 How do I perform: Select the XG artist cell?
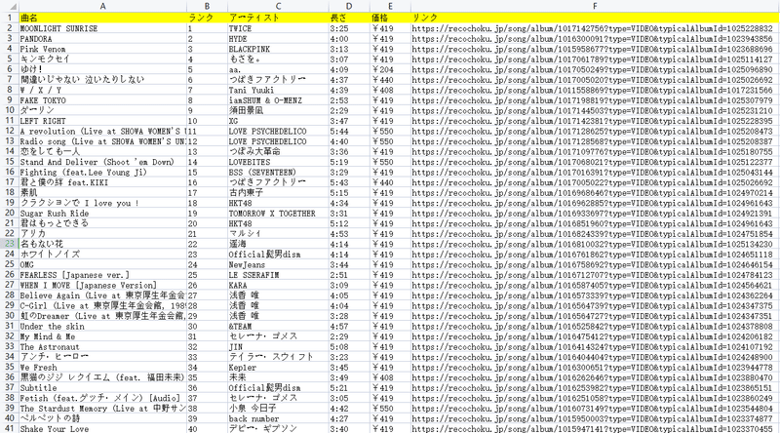pos(278,121)
